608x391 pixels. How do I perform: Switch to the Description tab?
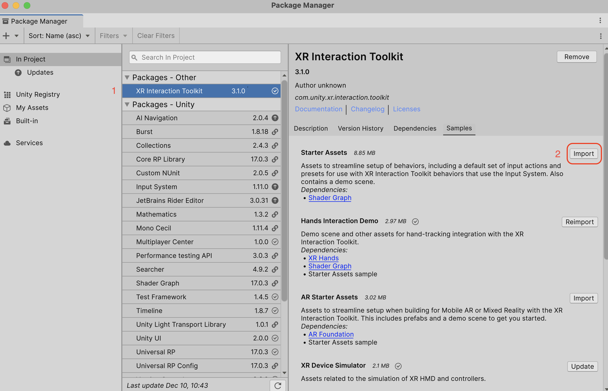[x=311, y=128]
